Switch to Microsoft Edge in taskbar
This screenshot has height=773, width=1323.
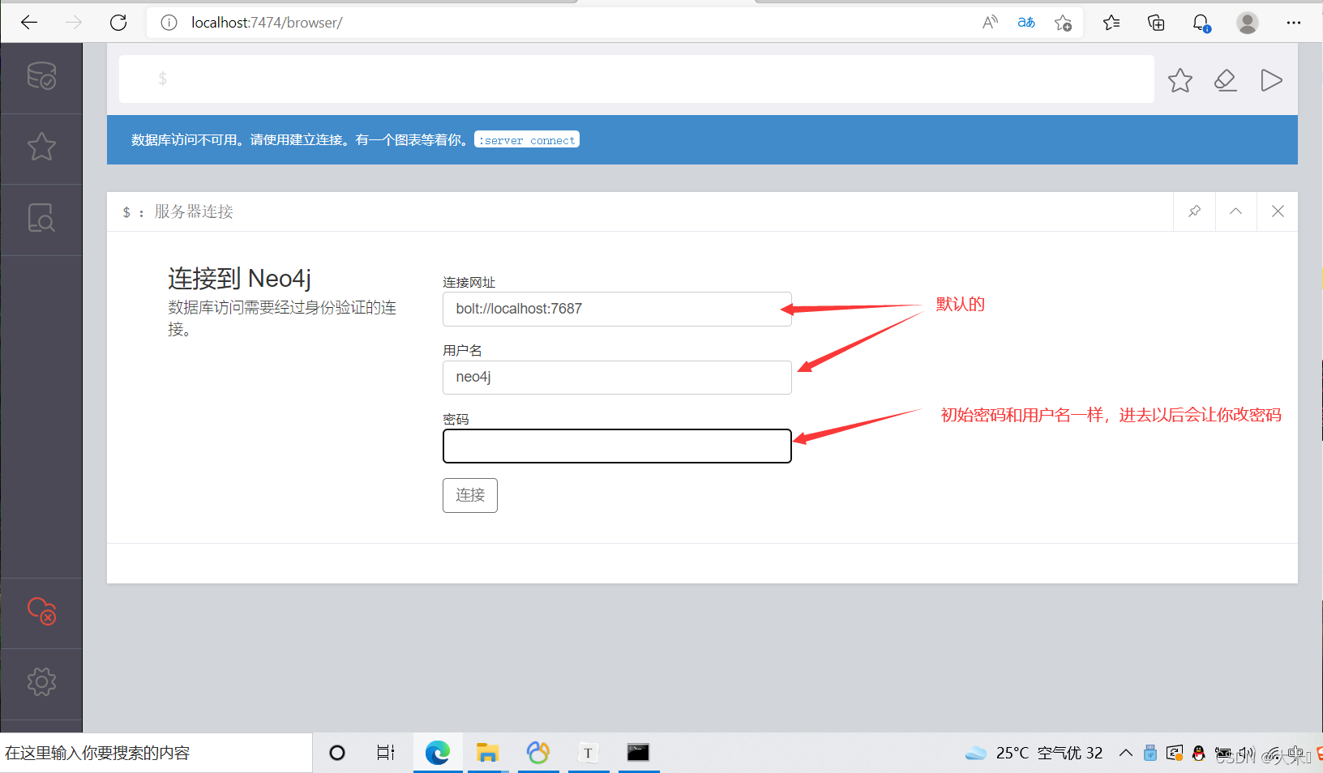point(438,753)
